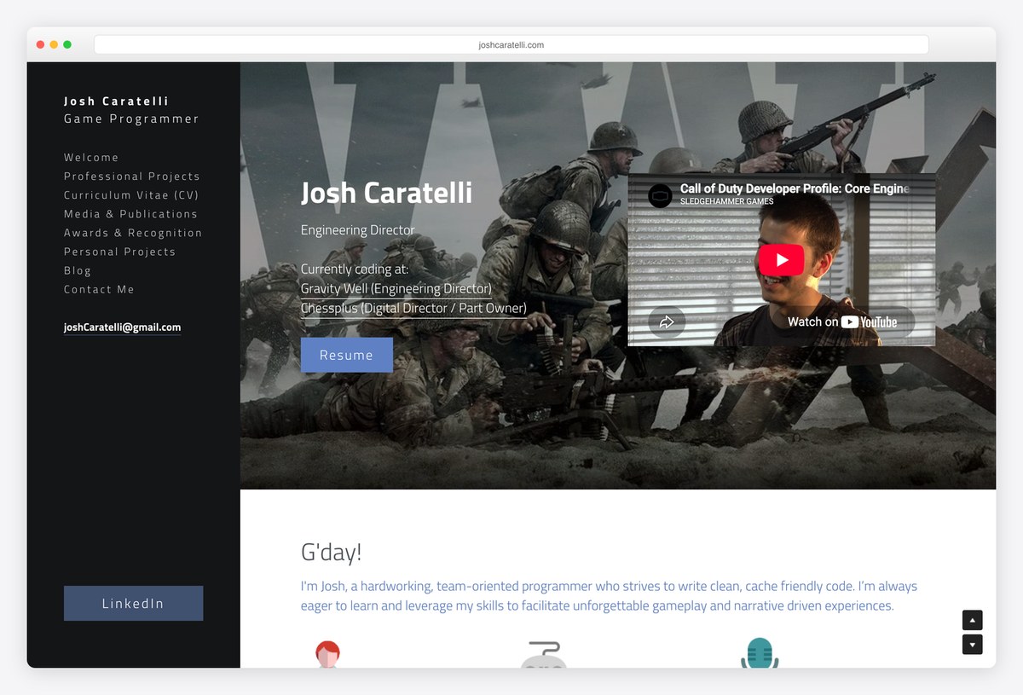Click the game controller icon
This screenshot has width=1023, height=695.
click(x=543, y=654)
